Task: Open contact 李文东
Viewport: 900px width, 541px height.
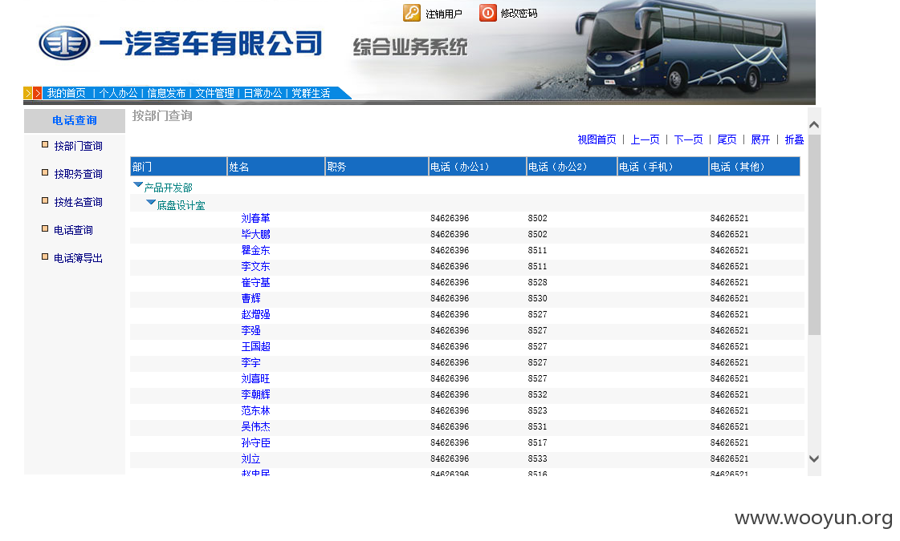Action: click(x=255, y=266)
